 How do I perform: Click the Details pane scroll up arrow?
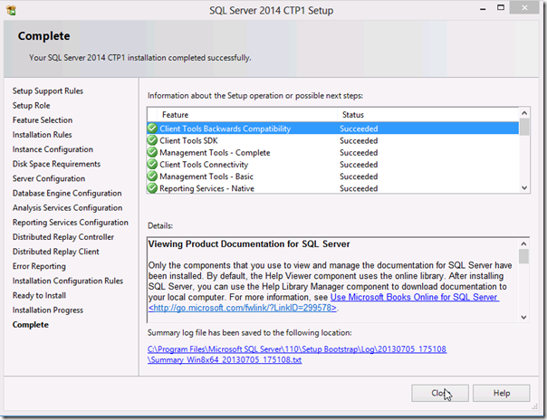point(523,243)
